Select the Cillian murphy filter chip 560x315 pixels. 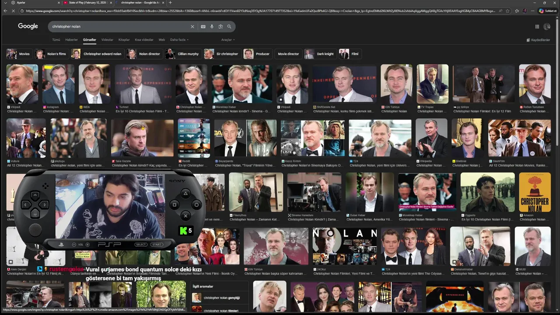182,54
